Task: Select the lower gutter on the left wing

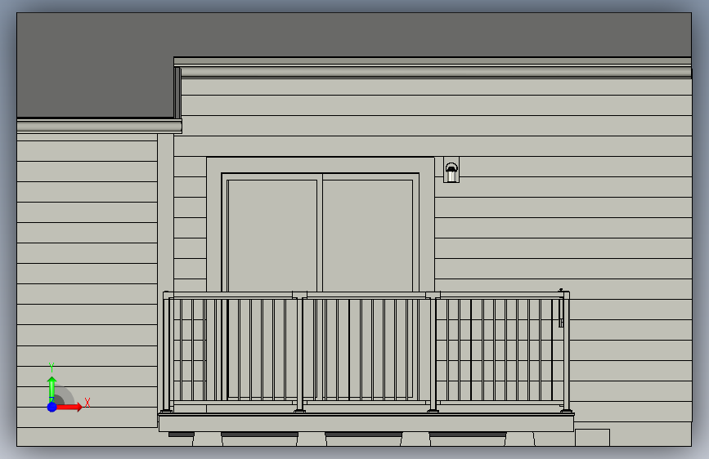Action: click(x=100, y=126)
